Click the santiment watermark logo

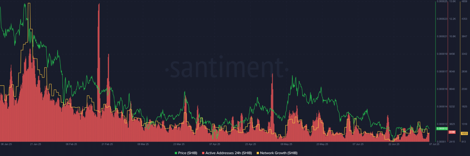(227, 67)
